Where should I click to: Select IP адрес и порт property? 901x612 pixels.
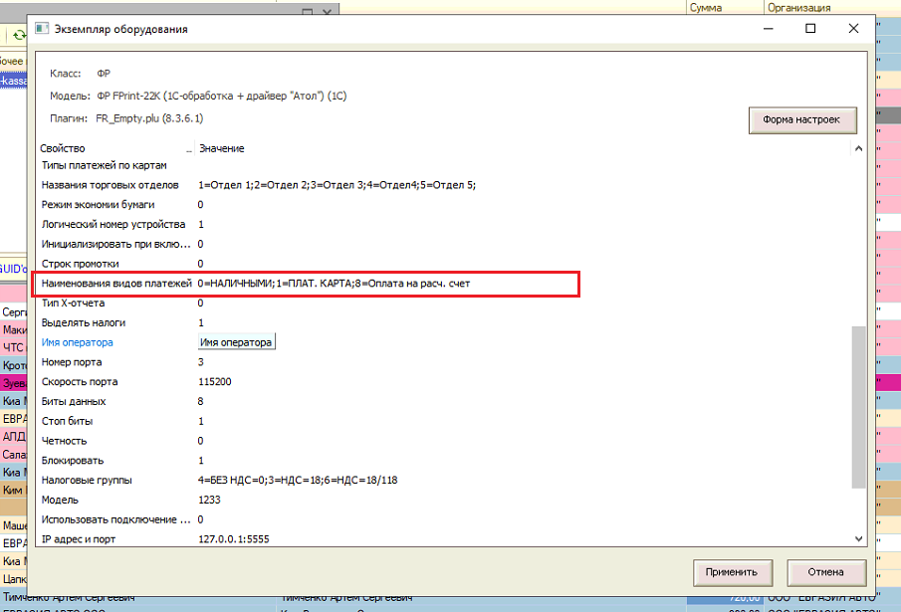pos(78,539)
